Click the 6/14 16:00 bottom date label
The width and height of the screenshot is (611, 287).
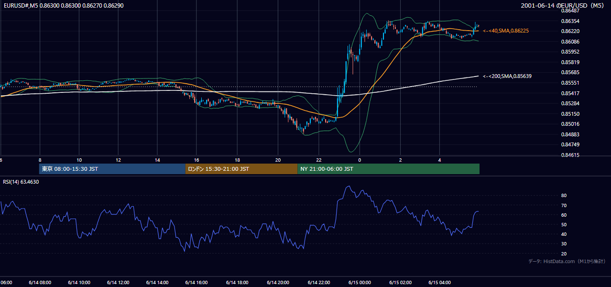196,283
